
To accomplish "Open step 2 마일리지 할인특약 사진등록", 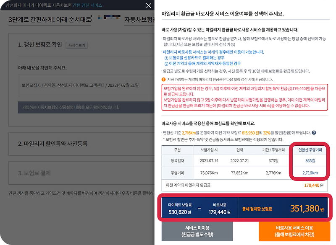I will [53, 144].
